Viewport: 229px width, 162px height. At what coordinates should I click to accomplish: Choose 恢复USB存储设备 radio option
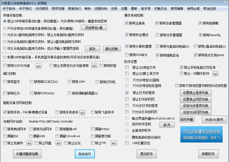(x=5, y=57)
